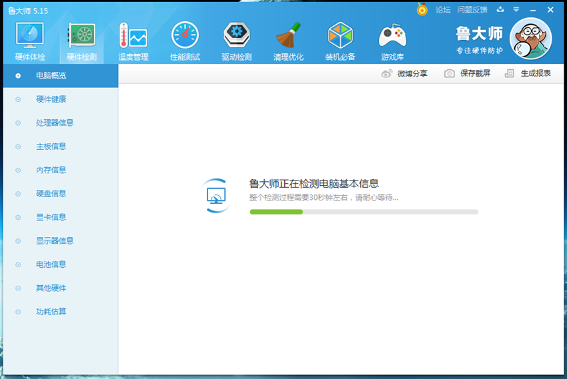The image size is (567, 379).
Task: Open 温度管理 thermometer icon
Action: click(x=133, y=35)
